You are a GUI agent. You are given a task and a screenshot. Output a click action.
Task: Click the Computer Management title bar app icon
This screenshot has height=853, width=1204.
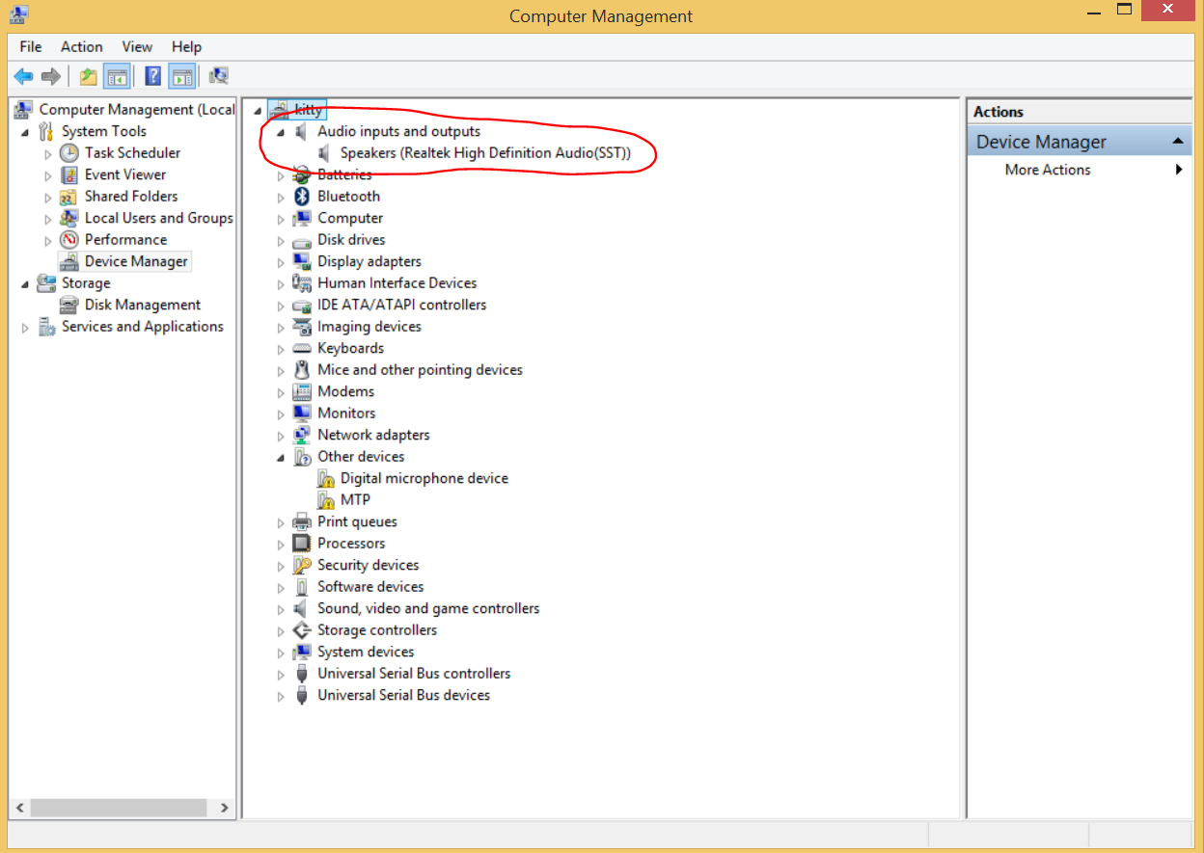pos(18,14)
